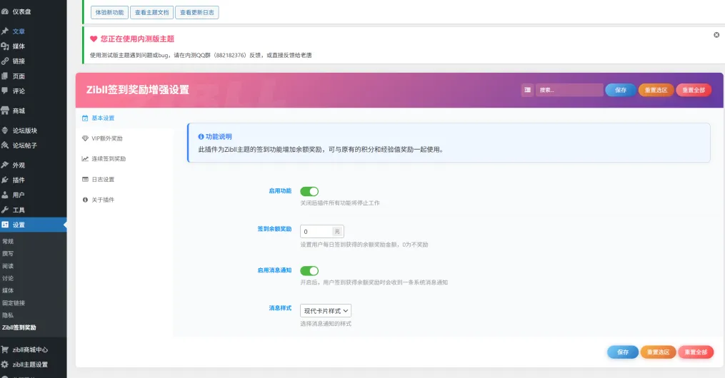725x378 pixels.
Task: Open 隐私 settings submenu
Action: [8, 315]
